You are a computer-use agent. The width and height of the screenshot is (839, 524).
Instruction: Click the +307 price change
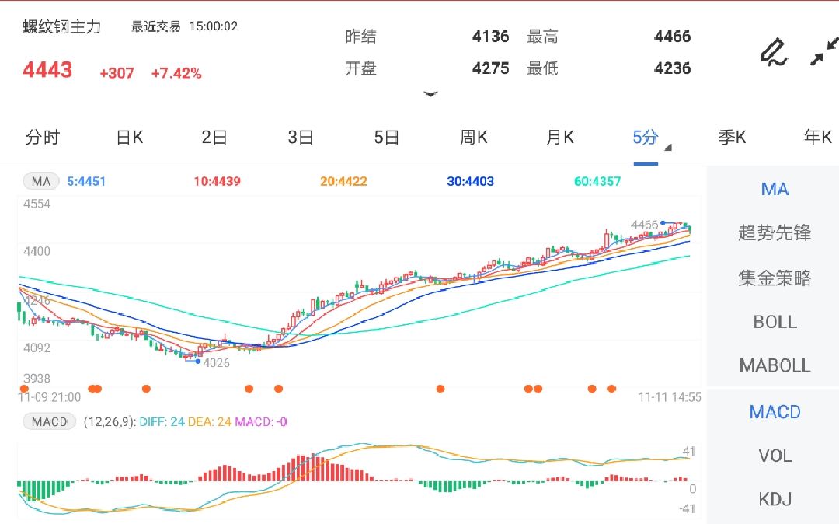(117, 73)
